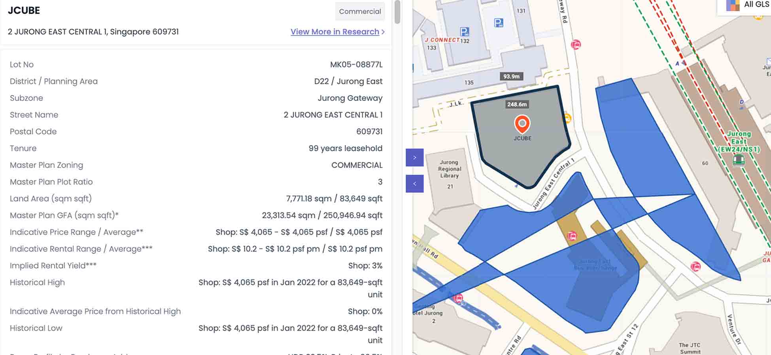The image size is (771, 355).
Task: Click the building 60 map label
Action: click(x=705, y=163)
